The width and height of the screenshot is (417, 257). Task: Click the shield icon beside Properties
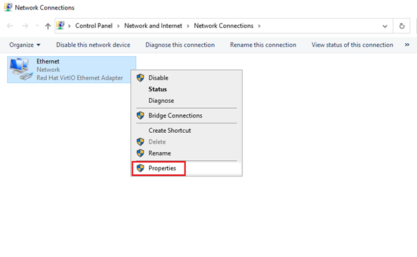[140, 168]
